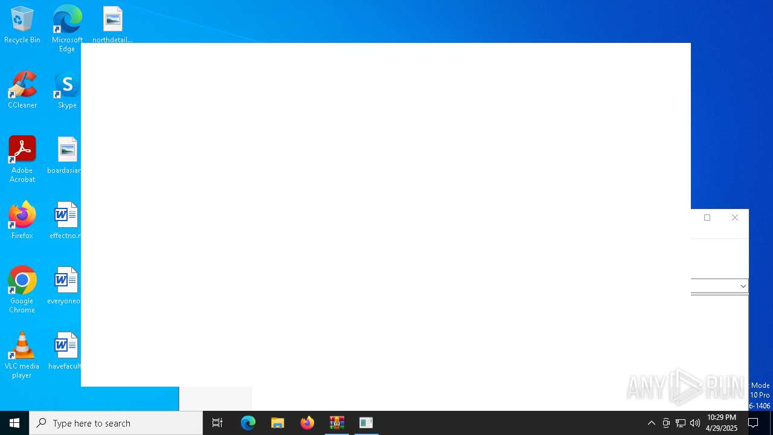Select the everyoneo Word document icon
Image resolution: width=773 pixels, height=435 pixels.
(x=65, y=286)
